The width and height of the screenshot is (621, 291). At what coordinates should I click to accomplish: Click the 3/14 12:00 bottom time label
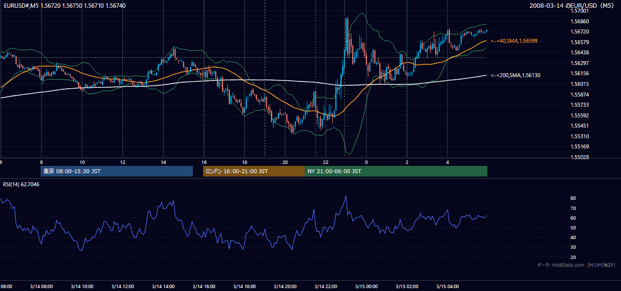pos(122,286)
